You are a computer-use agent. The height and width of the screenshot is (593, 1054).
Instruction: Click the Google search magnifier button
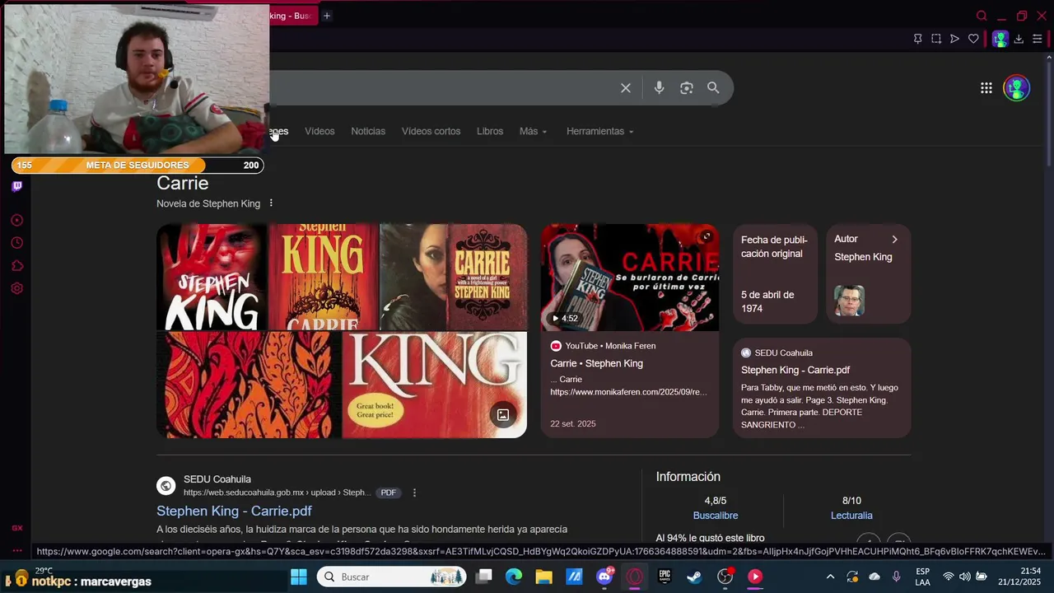(713, 88)
